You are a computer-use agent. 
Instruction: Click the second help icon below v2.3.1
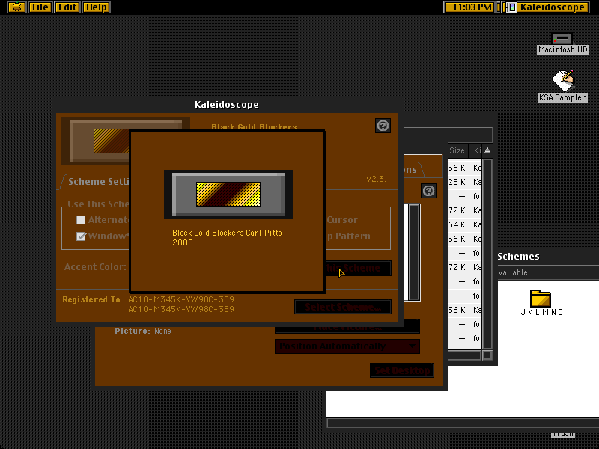click(x=428, y=191)
